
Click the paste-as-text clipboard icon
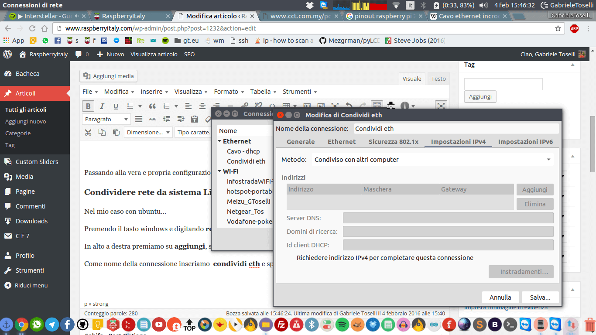click(195, 119)
